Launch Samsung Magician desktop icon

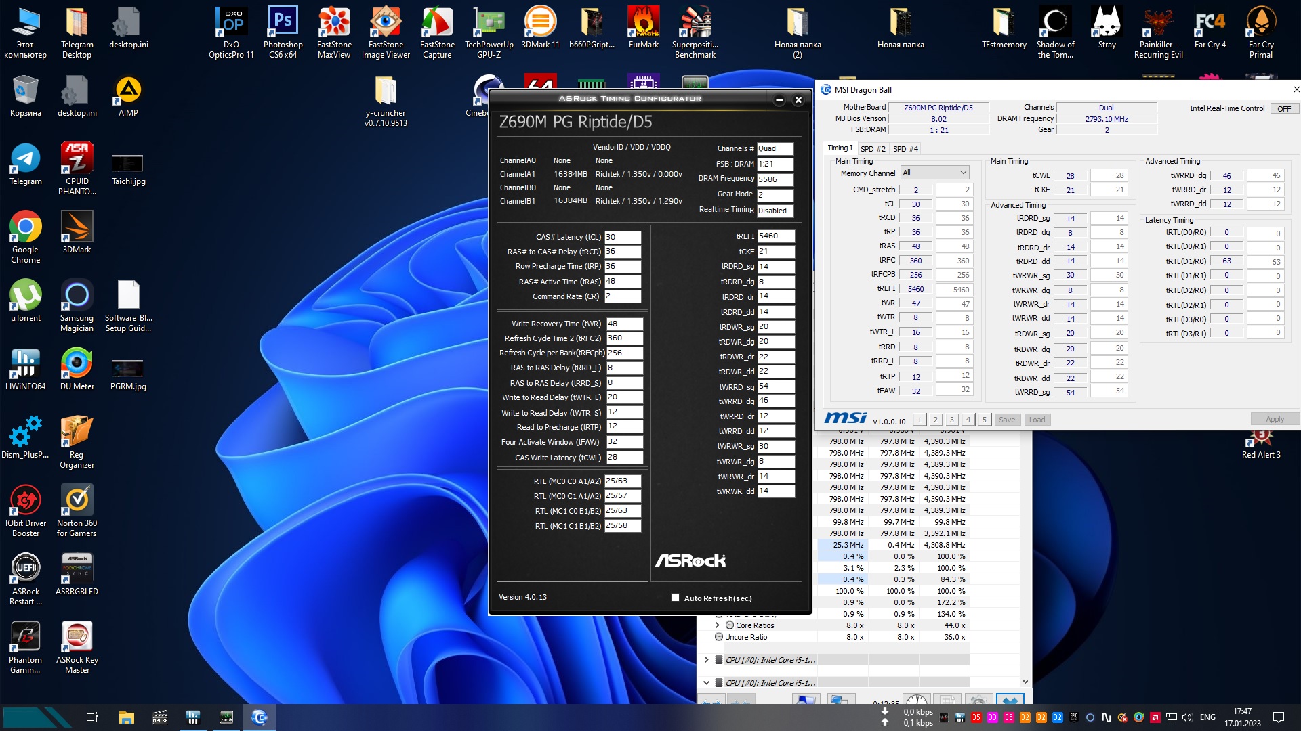tap(77, 305)
